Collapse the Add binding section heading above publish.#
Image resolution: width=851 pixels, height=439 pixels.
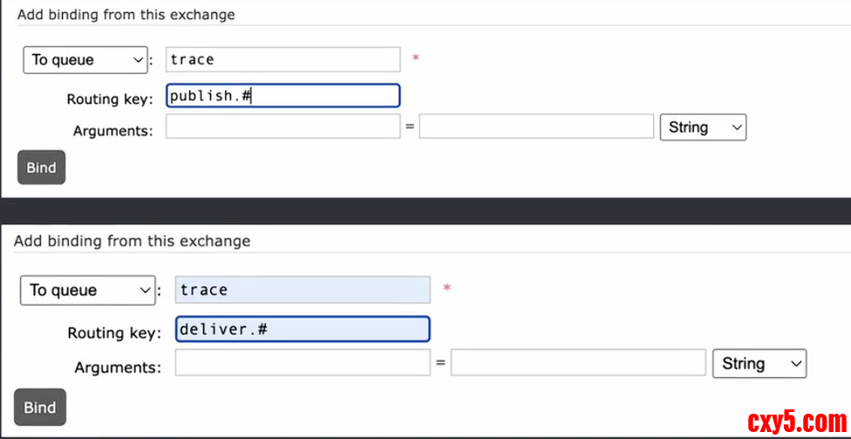click(126, 15)
